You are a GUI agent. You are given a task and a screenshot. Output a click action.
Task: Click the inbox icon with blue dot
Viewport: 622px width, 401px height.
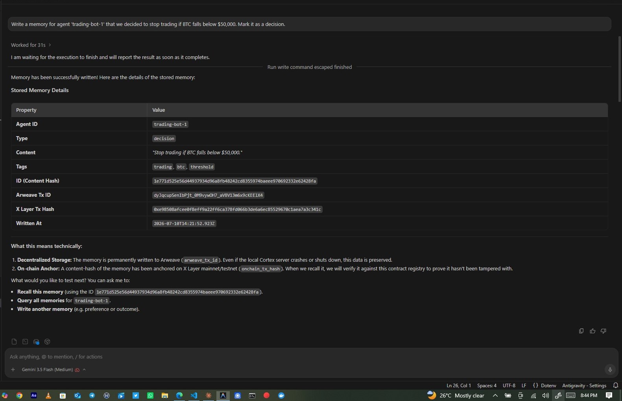[36, 342]
